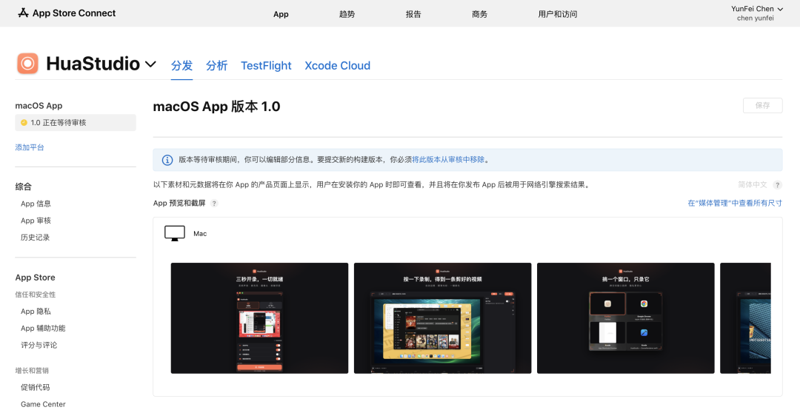Click the App Store section heading

[x=36, y=278]
